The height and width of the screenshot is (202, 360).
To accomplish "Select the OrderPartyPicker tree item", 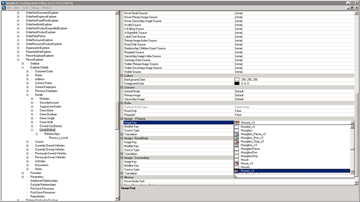I will click(x=36, y=36).
